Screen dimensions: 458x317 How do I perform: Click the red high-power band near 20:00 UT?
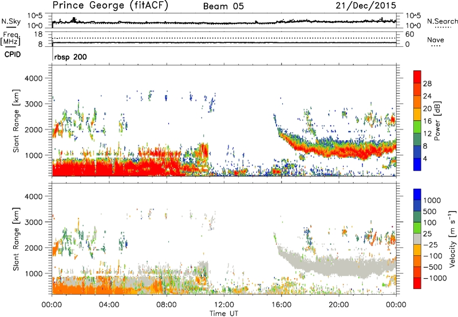[x=339, y=152]
